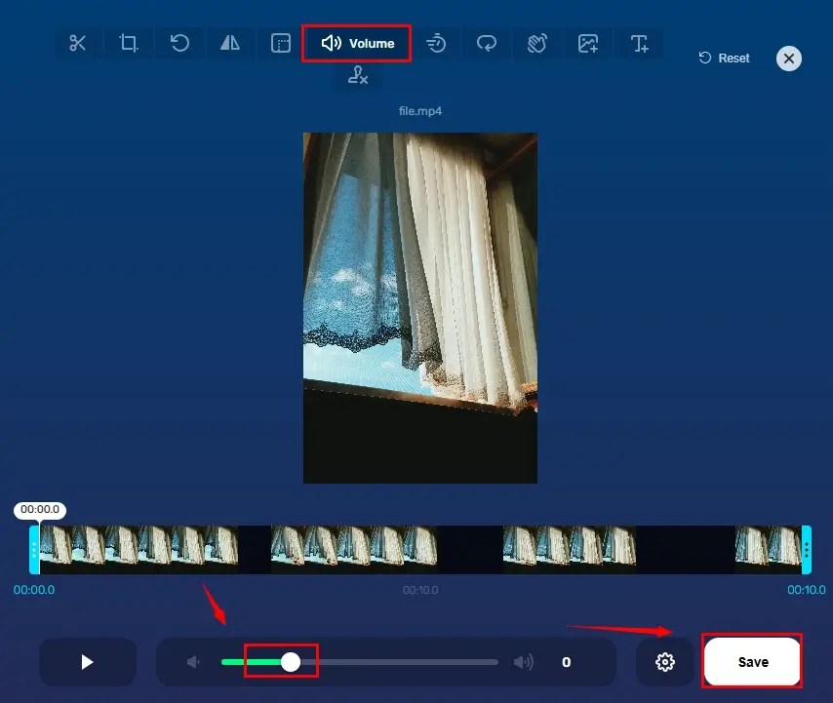Click the 00:00.0 timeline marker label

pyautogui.click(x=40, y=510)
